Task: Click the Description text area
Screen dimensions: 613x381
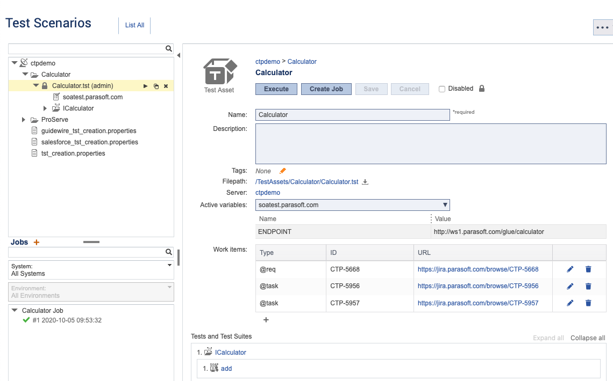Action: pyautogui.click(x=430, y=144)
